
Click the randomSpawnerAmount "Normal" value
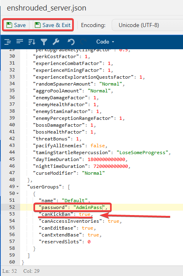click(111, 84)
